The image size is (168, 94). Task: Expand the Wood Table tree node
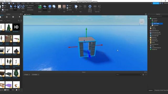pyautogui.click(x=150, y=23)
